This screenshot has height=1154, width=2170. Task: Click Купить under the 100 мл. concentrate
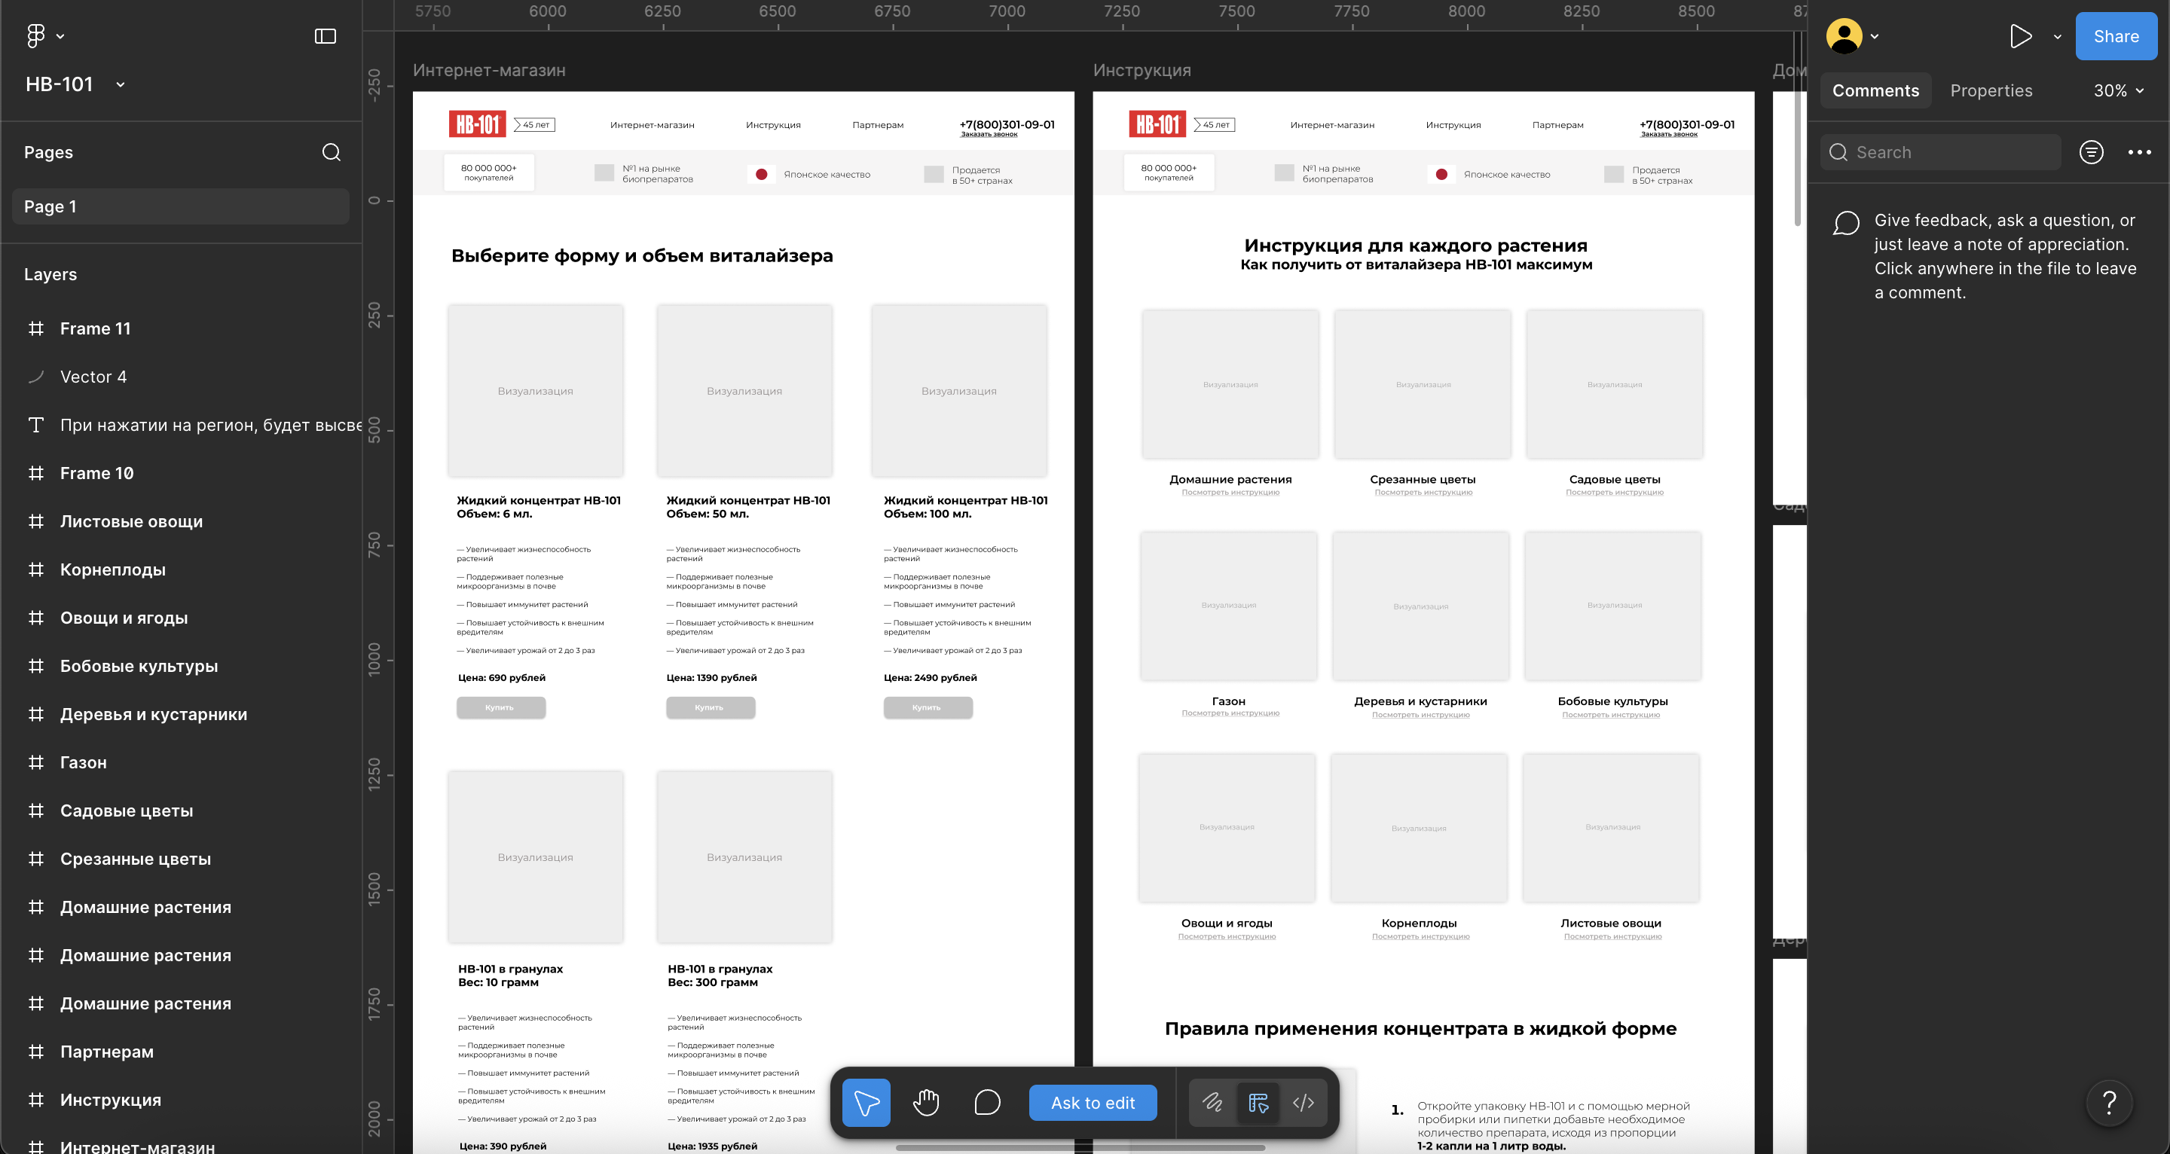[928, 707]
